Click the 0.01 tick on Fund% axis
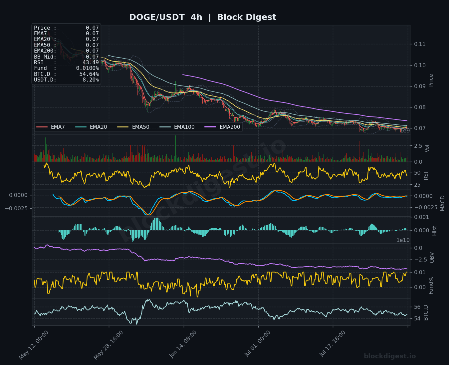Image resolution: width=449 pixels, height=365 pixels. click(x=420, y=272)
